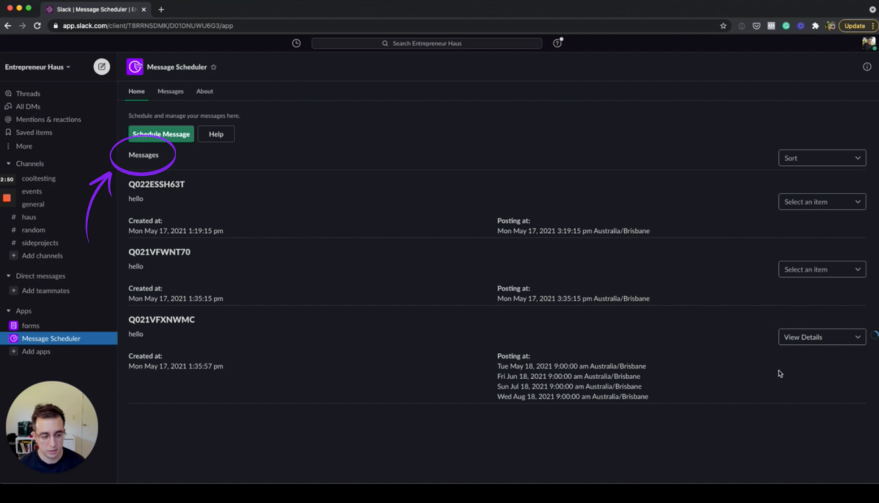Switch to the About tab
The image size is (879, 503).
point(204,91)
